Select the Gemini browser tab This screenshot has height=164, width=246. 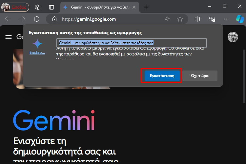click(x=100, y=7)
